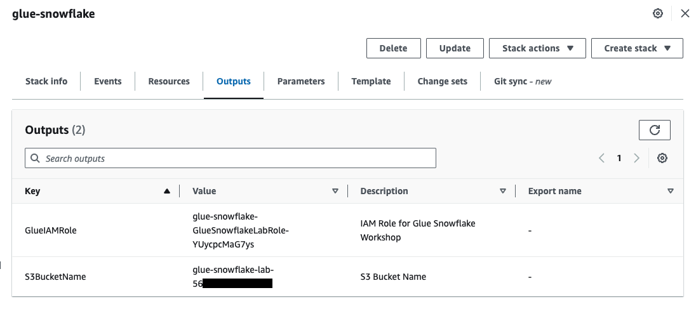Refresh the Outputs list
Screen dimensions: 696x309
654,130
